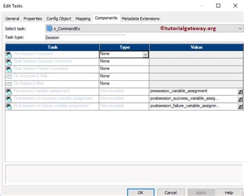Click the Pre-session variable assignment row icon

9,91
